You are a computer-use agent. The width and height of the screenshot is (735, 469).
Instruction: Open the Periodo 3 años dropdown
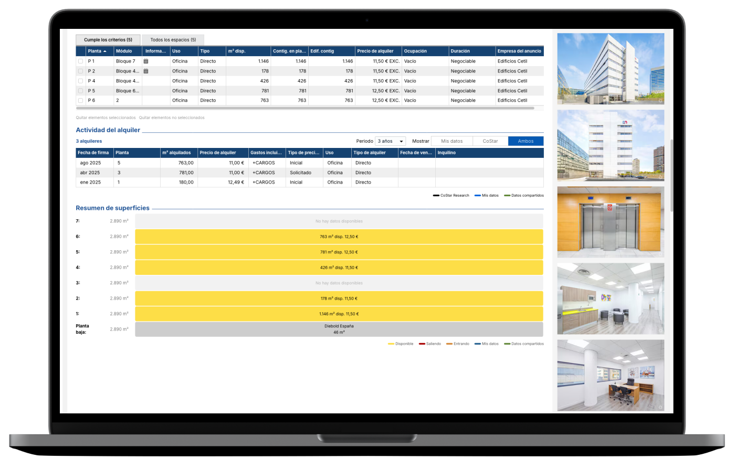[x=390, y=141]
